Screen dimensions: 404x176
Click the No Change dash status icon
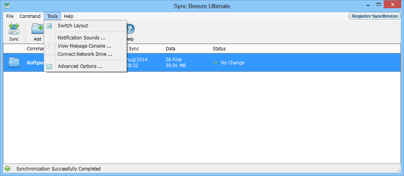(215, 62)
